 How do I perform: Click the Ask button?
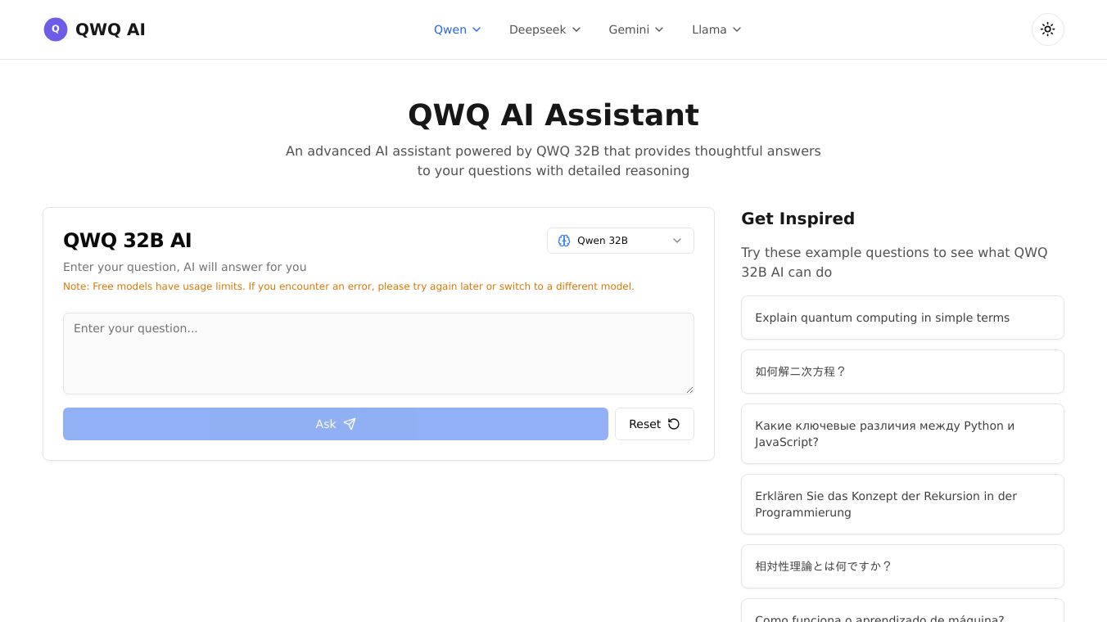pos(336,424)
